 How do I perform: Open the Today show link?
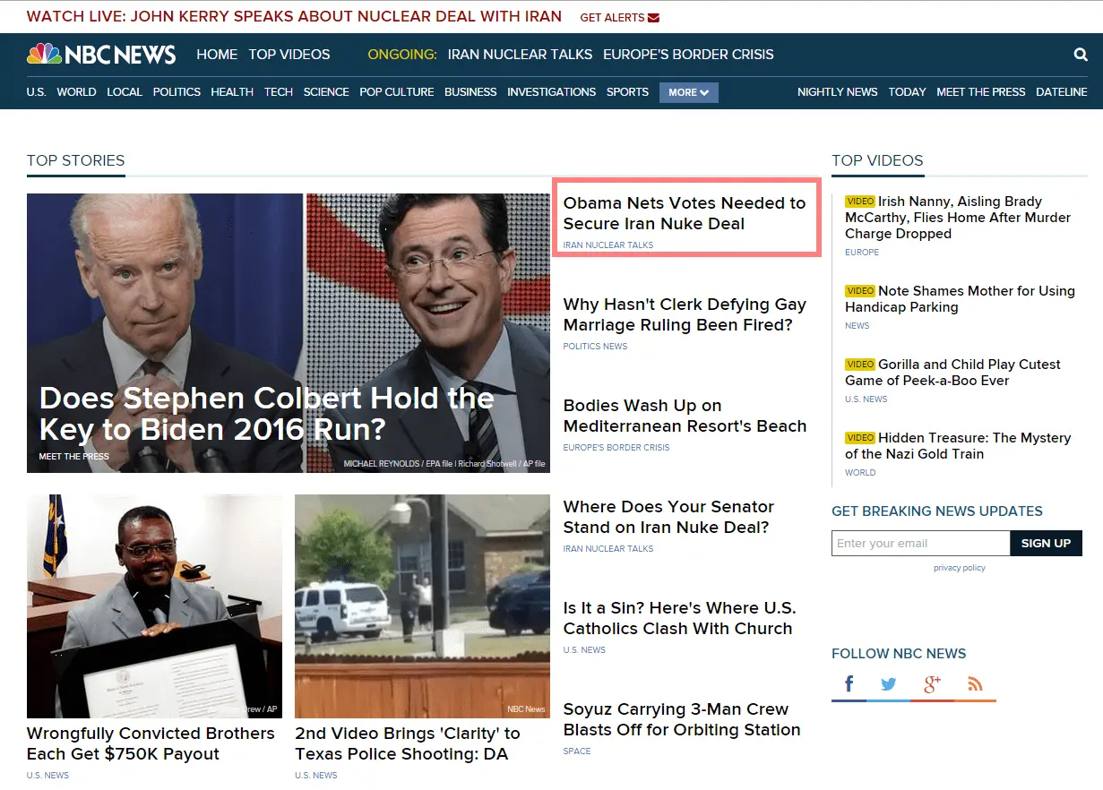click(907, 92)
